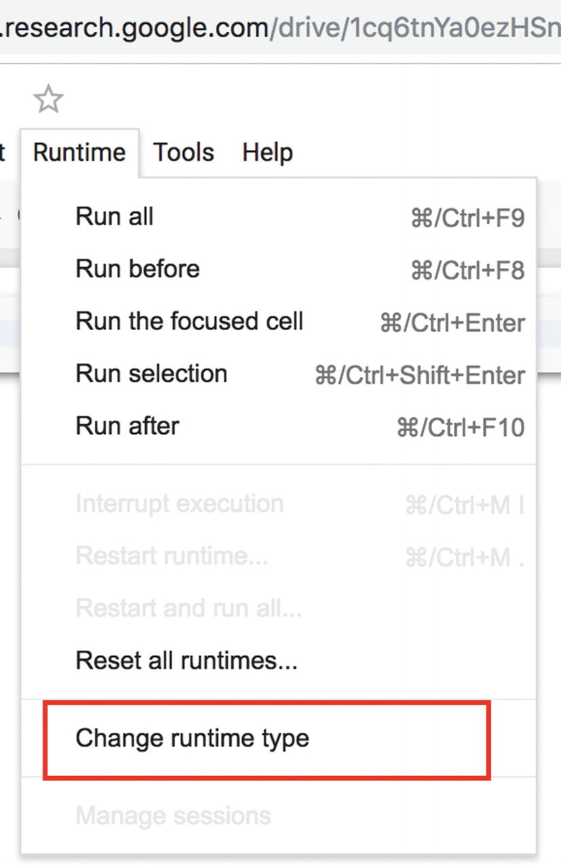Screen dimensions: 561x867
Task: Open the partially visible menu left of Runtime
Action: pos(3,153)
